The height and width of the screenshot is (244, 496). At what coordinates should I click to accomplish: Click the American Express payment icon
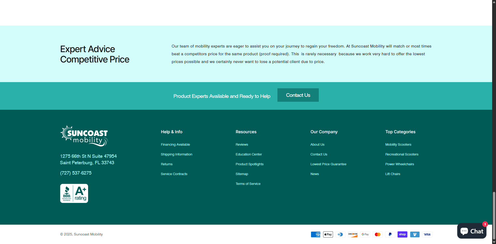(315, 234)
